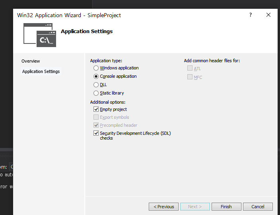The image size is (280, 215).
Task: Cancel the application wizard
Action: (x=258, y=207)
